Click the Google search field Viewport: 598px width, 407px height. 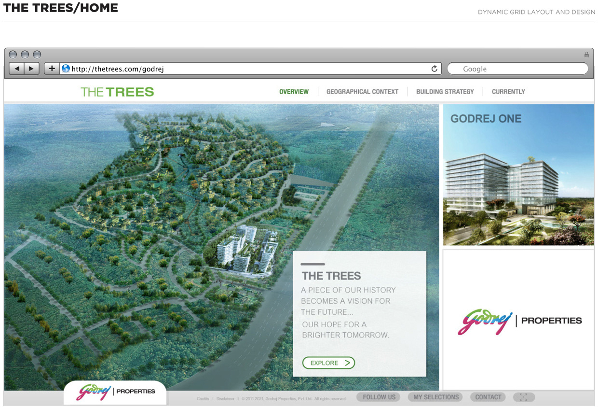pos(517,69)
